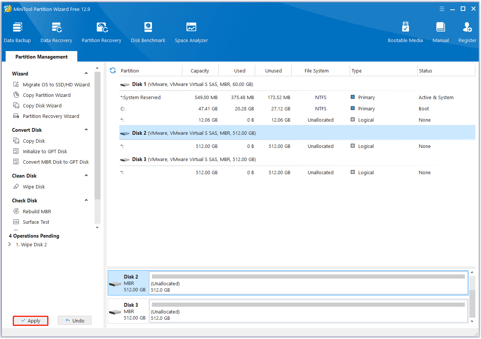The height and width of the screenshot is (339, 481).
Task: Click Disk 3 unallocated 512.0 GB bar
Action: (308, 311)
